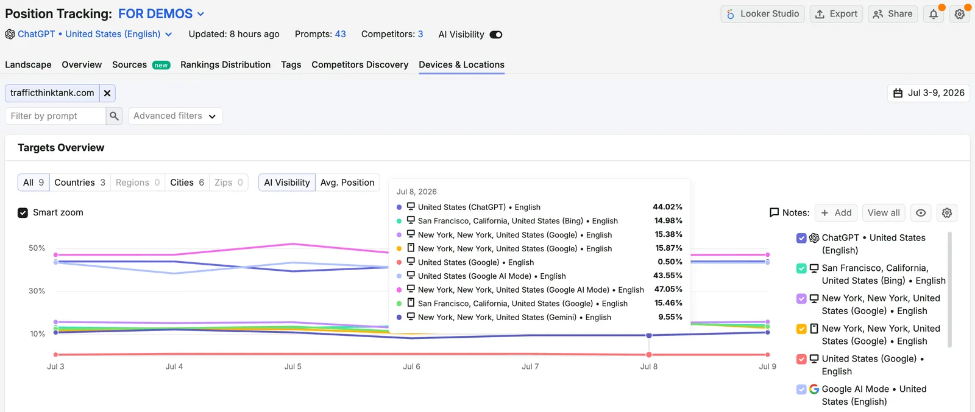Screen dimensions: 975x412
Task: Select the AI Visibility metric button
Action: pos(287,183)
